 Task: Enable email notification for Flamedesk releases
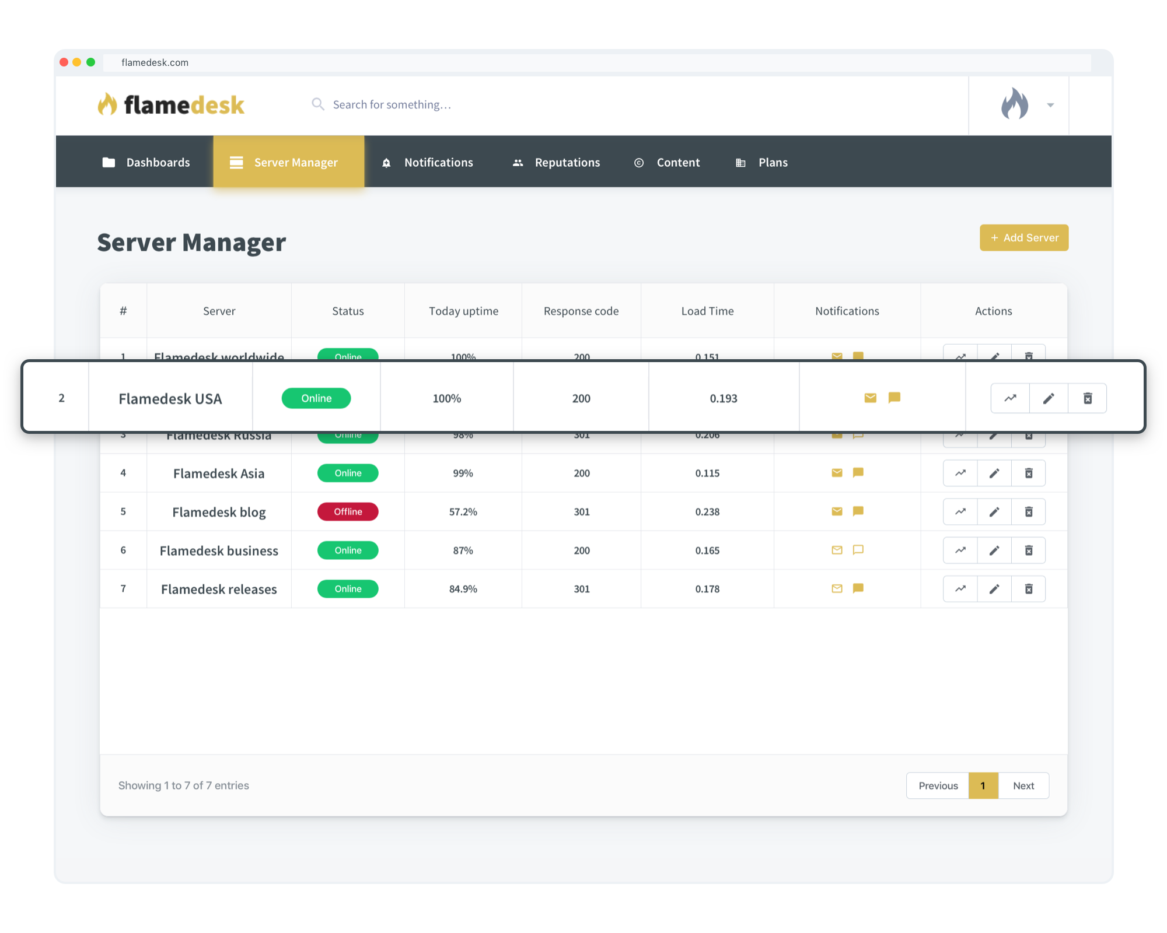pos(837,588)
